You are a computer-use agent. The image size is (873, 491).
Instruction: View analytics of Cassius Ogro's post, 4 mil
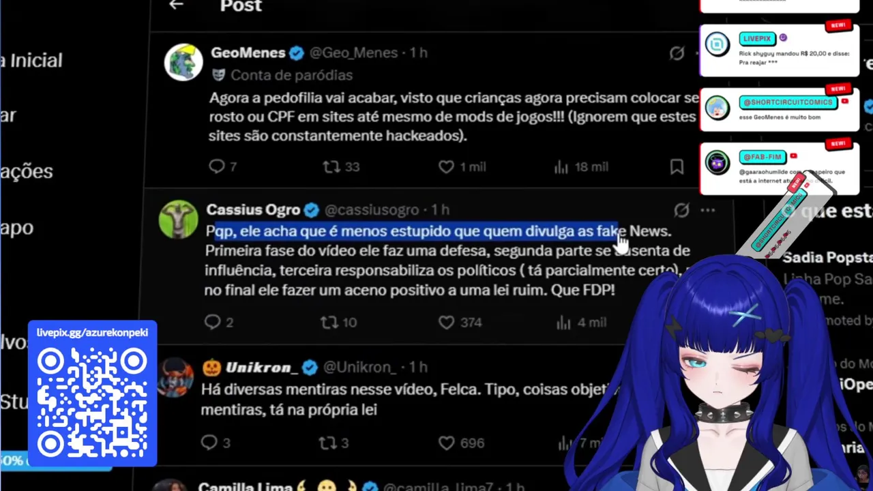(x=580, y=322)
